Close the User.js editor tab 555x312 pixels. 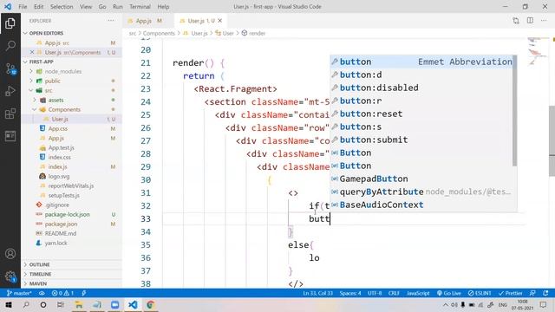[220, 21]
